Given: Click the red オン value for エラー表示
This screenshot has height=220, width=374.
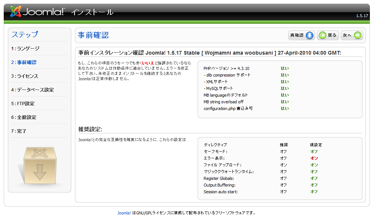Looking at the screenshot, I should pos(314,158).
